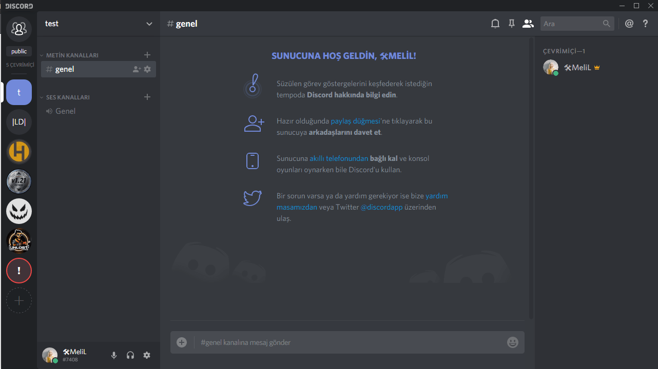
Task: Open the |LD| server
Action: pos(19,122)
